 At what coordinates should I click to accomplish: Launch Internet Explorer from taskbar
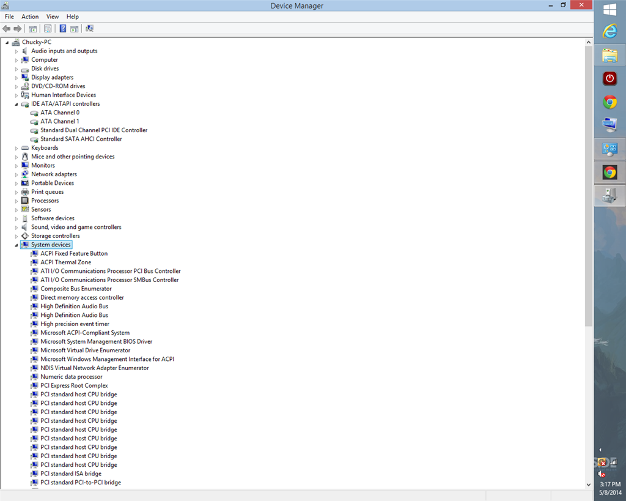click(x=609, y=31)
